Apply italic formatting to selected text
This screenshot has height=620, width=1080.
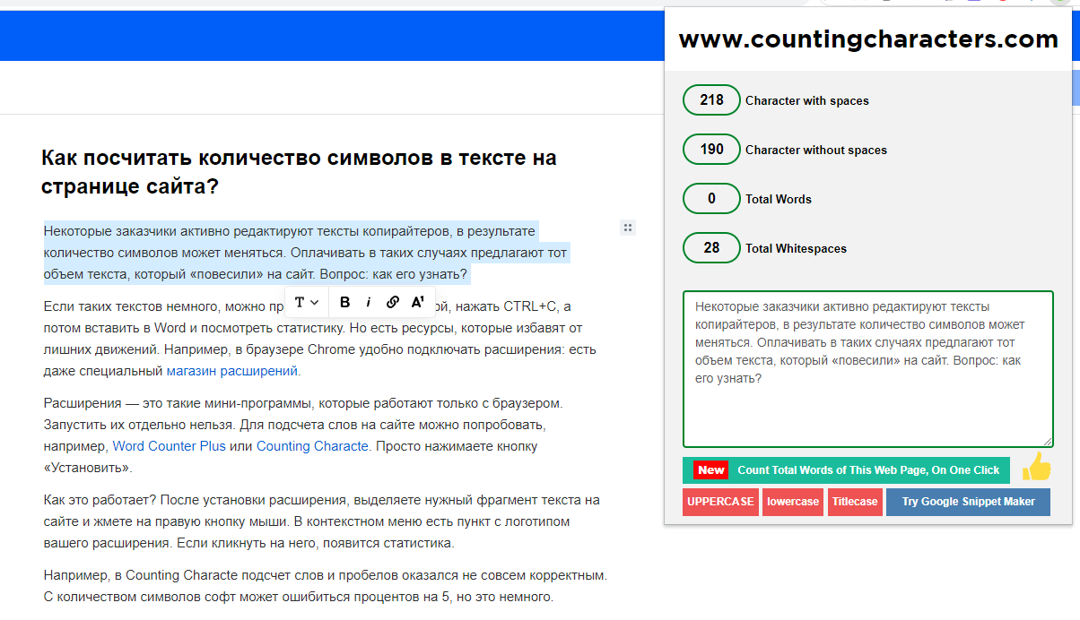click(369, 302)
